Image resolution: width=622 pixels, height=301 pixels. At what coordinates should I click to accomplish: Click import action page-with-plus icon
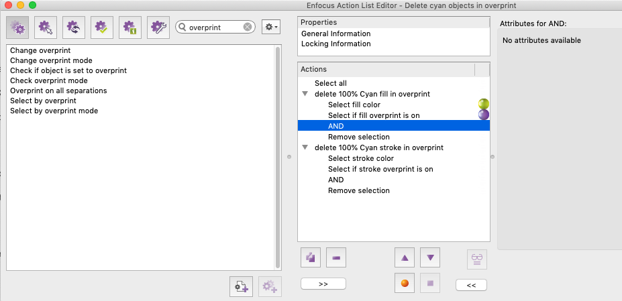pyautogui.click(x=241, y=287)
